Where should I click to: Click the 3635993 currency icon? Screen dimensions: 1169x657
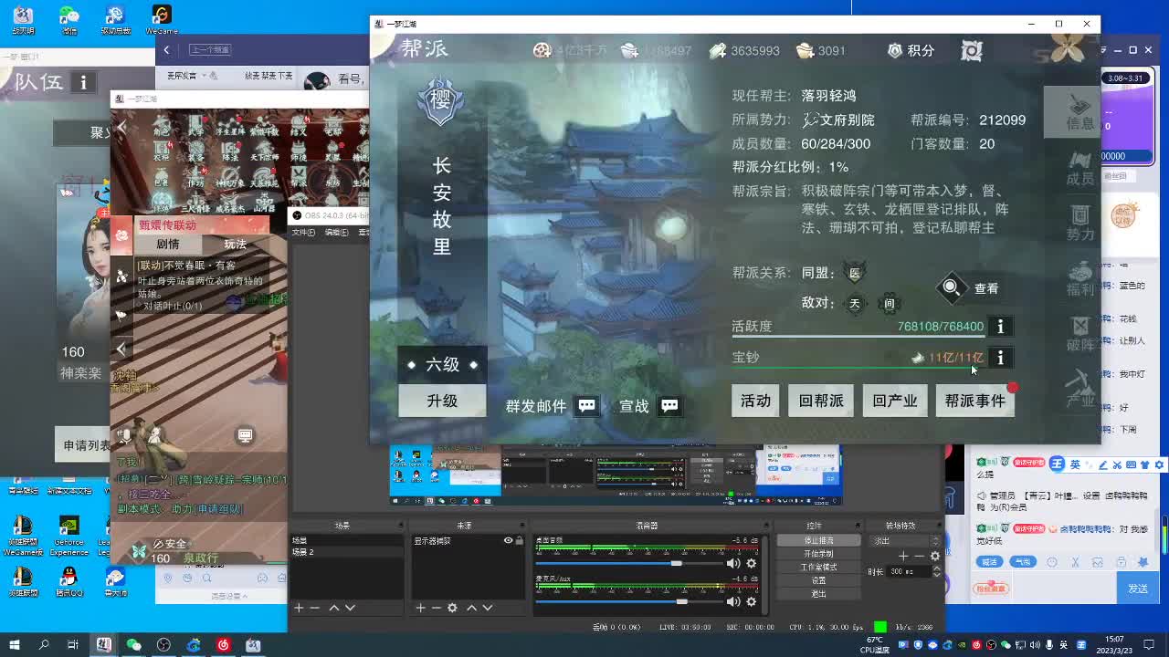718,51
